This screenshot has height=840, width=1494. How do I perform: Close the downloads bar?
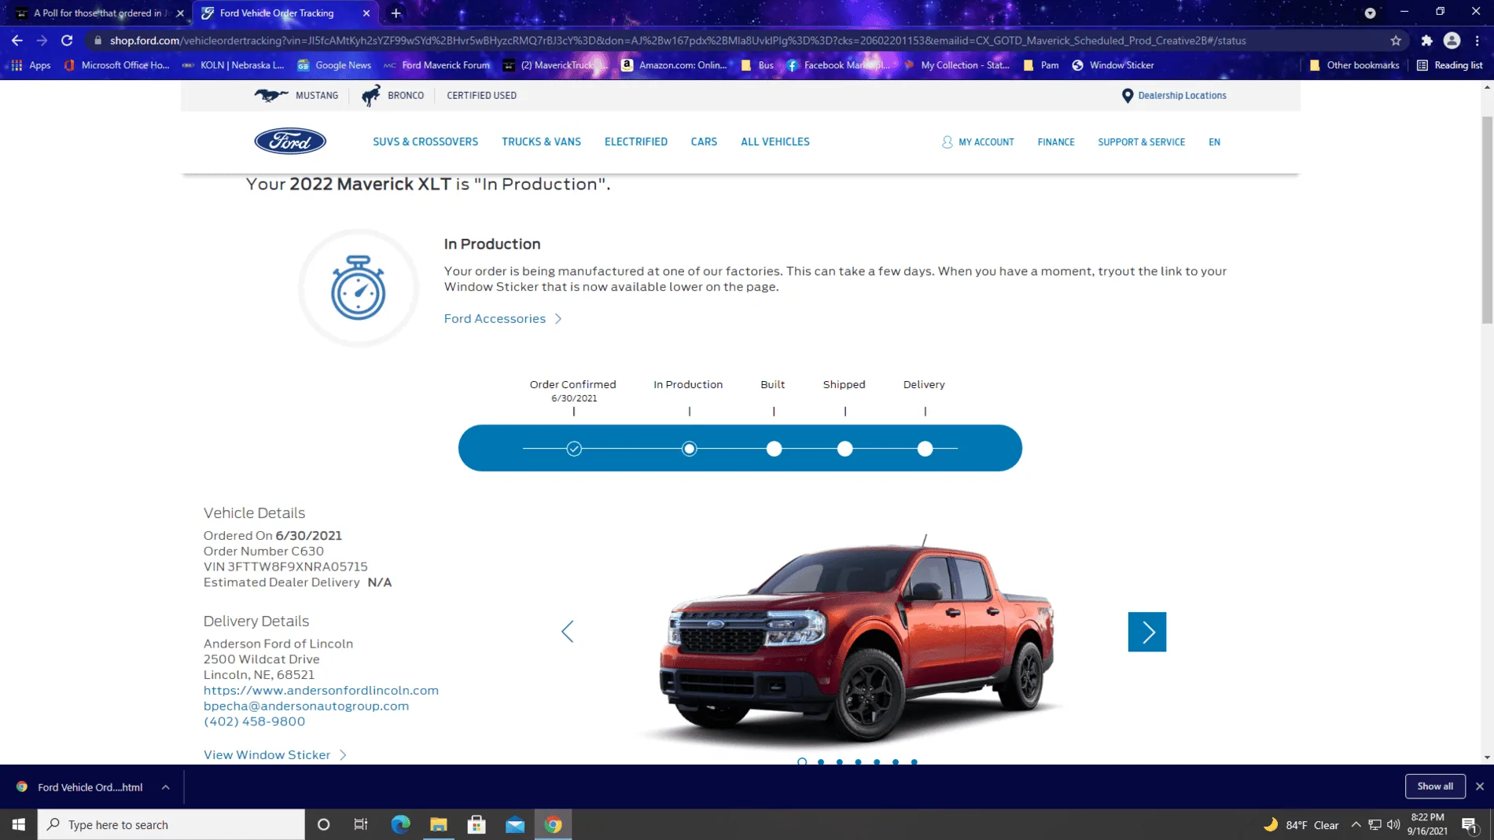pos(1480,787)
